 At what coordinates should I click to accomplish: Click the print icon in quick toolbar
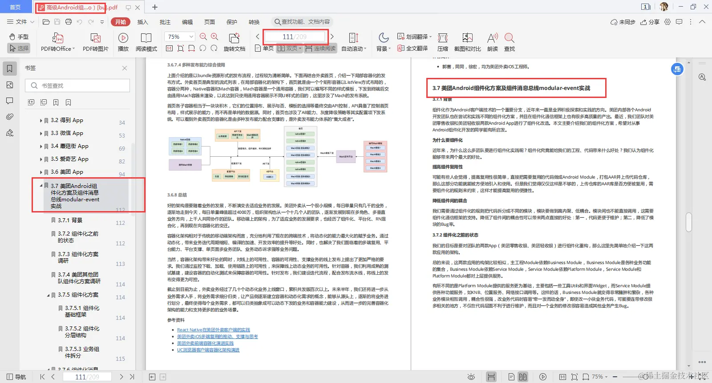tap(69, 22)
